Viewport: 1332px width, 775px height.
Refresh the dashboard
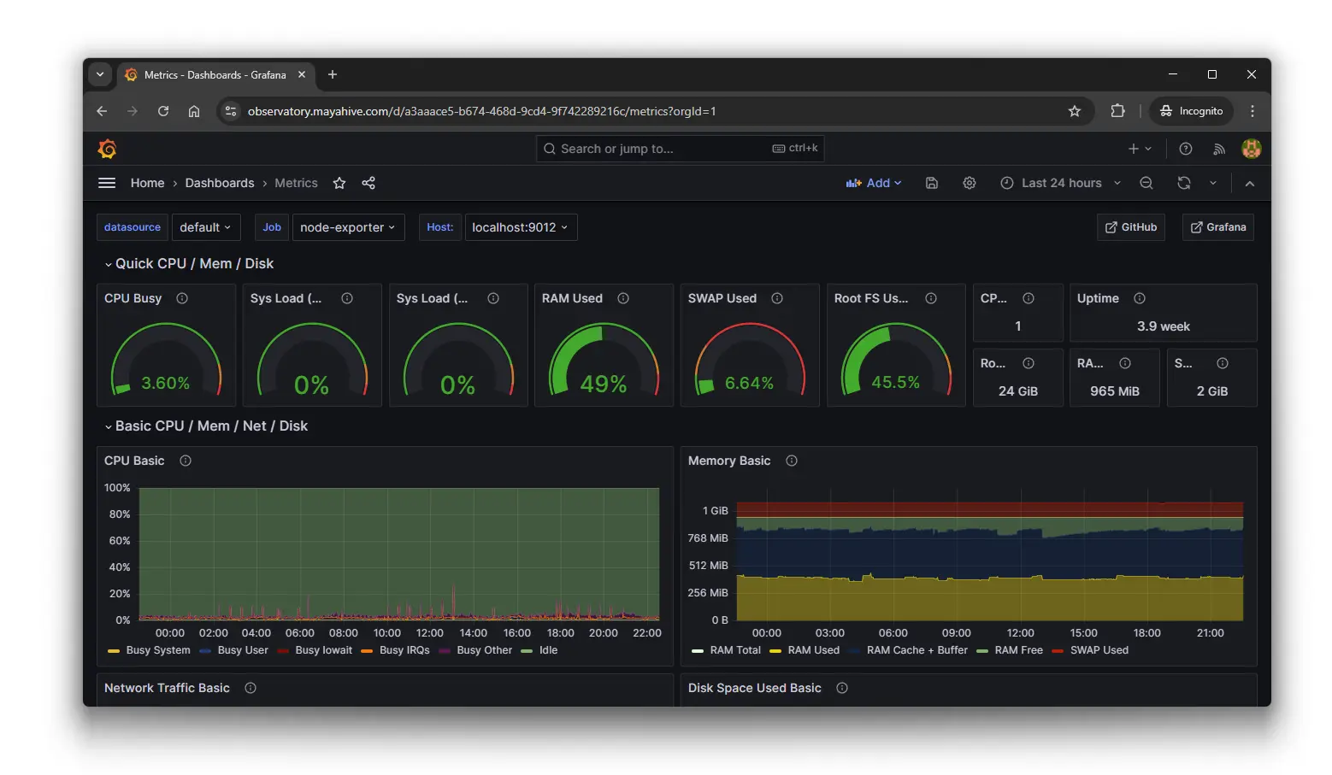[1183, 183]
